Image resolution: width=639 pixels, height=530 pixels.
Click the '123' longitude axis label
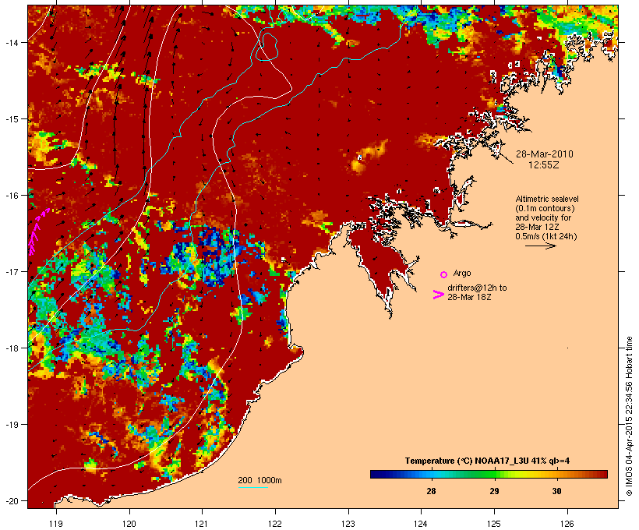(348, 524)
